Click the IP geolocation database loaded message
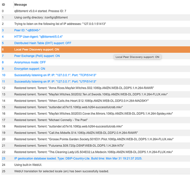Image resolution: width=190 pixels, height=175 pixels. (78, 159)
